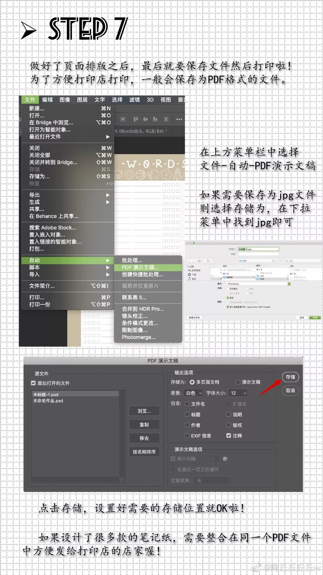Expand the 脚本 submenu
This screenshot has width=323, height=575.
click(68, 267)
